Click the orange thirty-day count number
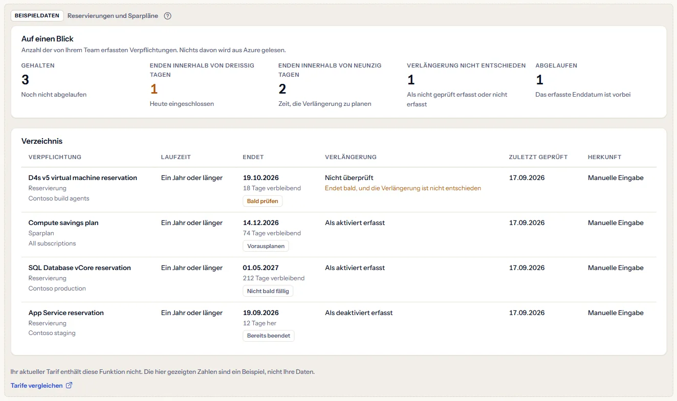 click(x=154, y=90)
